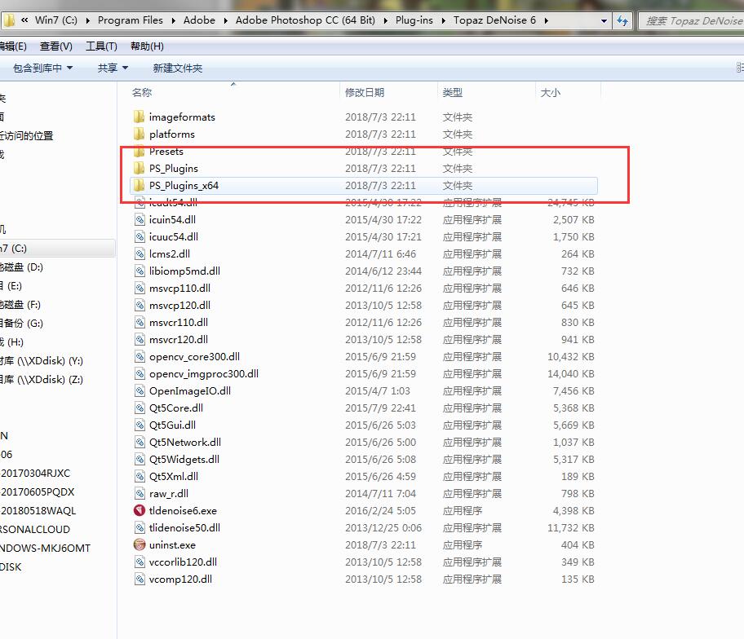Image resolution: width=744 pixels, height=639 pixels.
Task: Click the Qt5Xml.dll file icon
Action: (x=139, y=476)
